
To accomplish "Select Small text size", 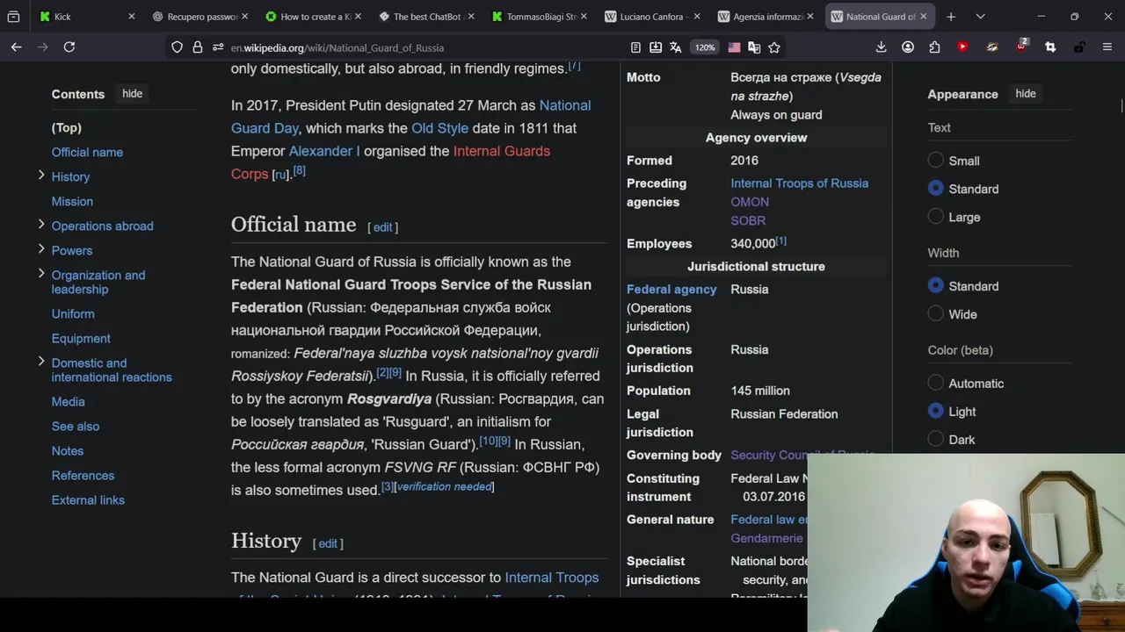I will click(936, 161).
